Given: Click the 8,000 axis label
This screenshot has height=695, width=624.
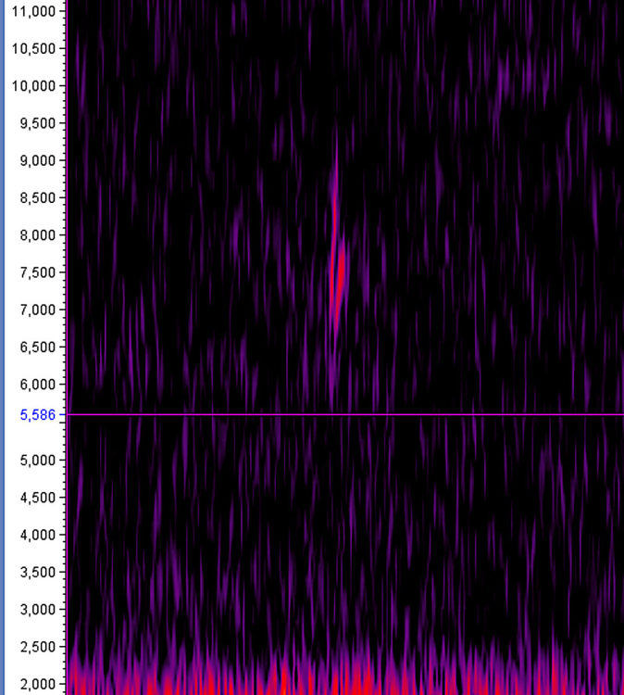Looking at the screenshot, I should [x=38, y=234].
